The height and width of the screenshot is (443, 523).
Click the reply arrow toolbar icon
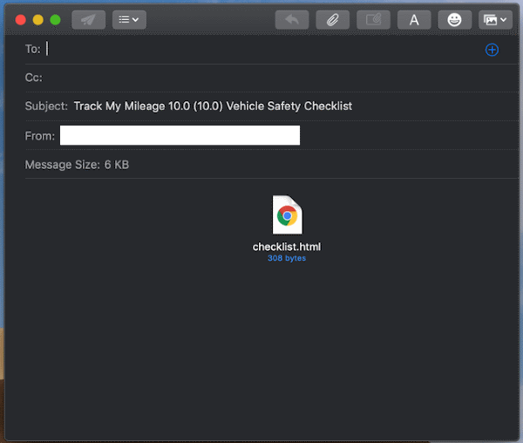point(292,19)
